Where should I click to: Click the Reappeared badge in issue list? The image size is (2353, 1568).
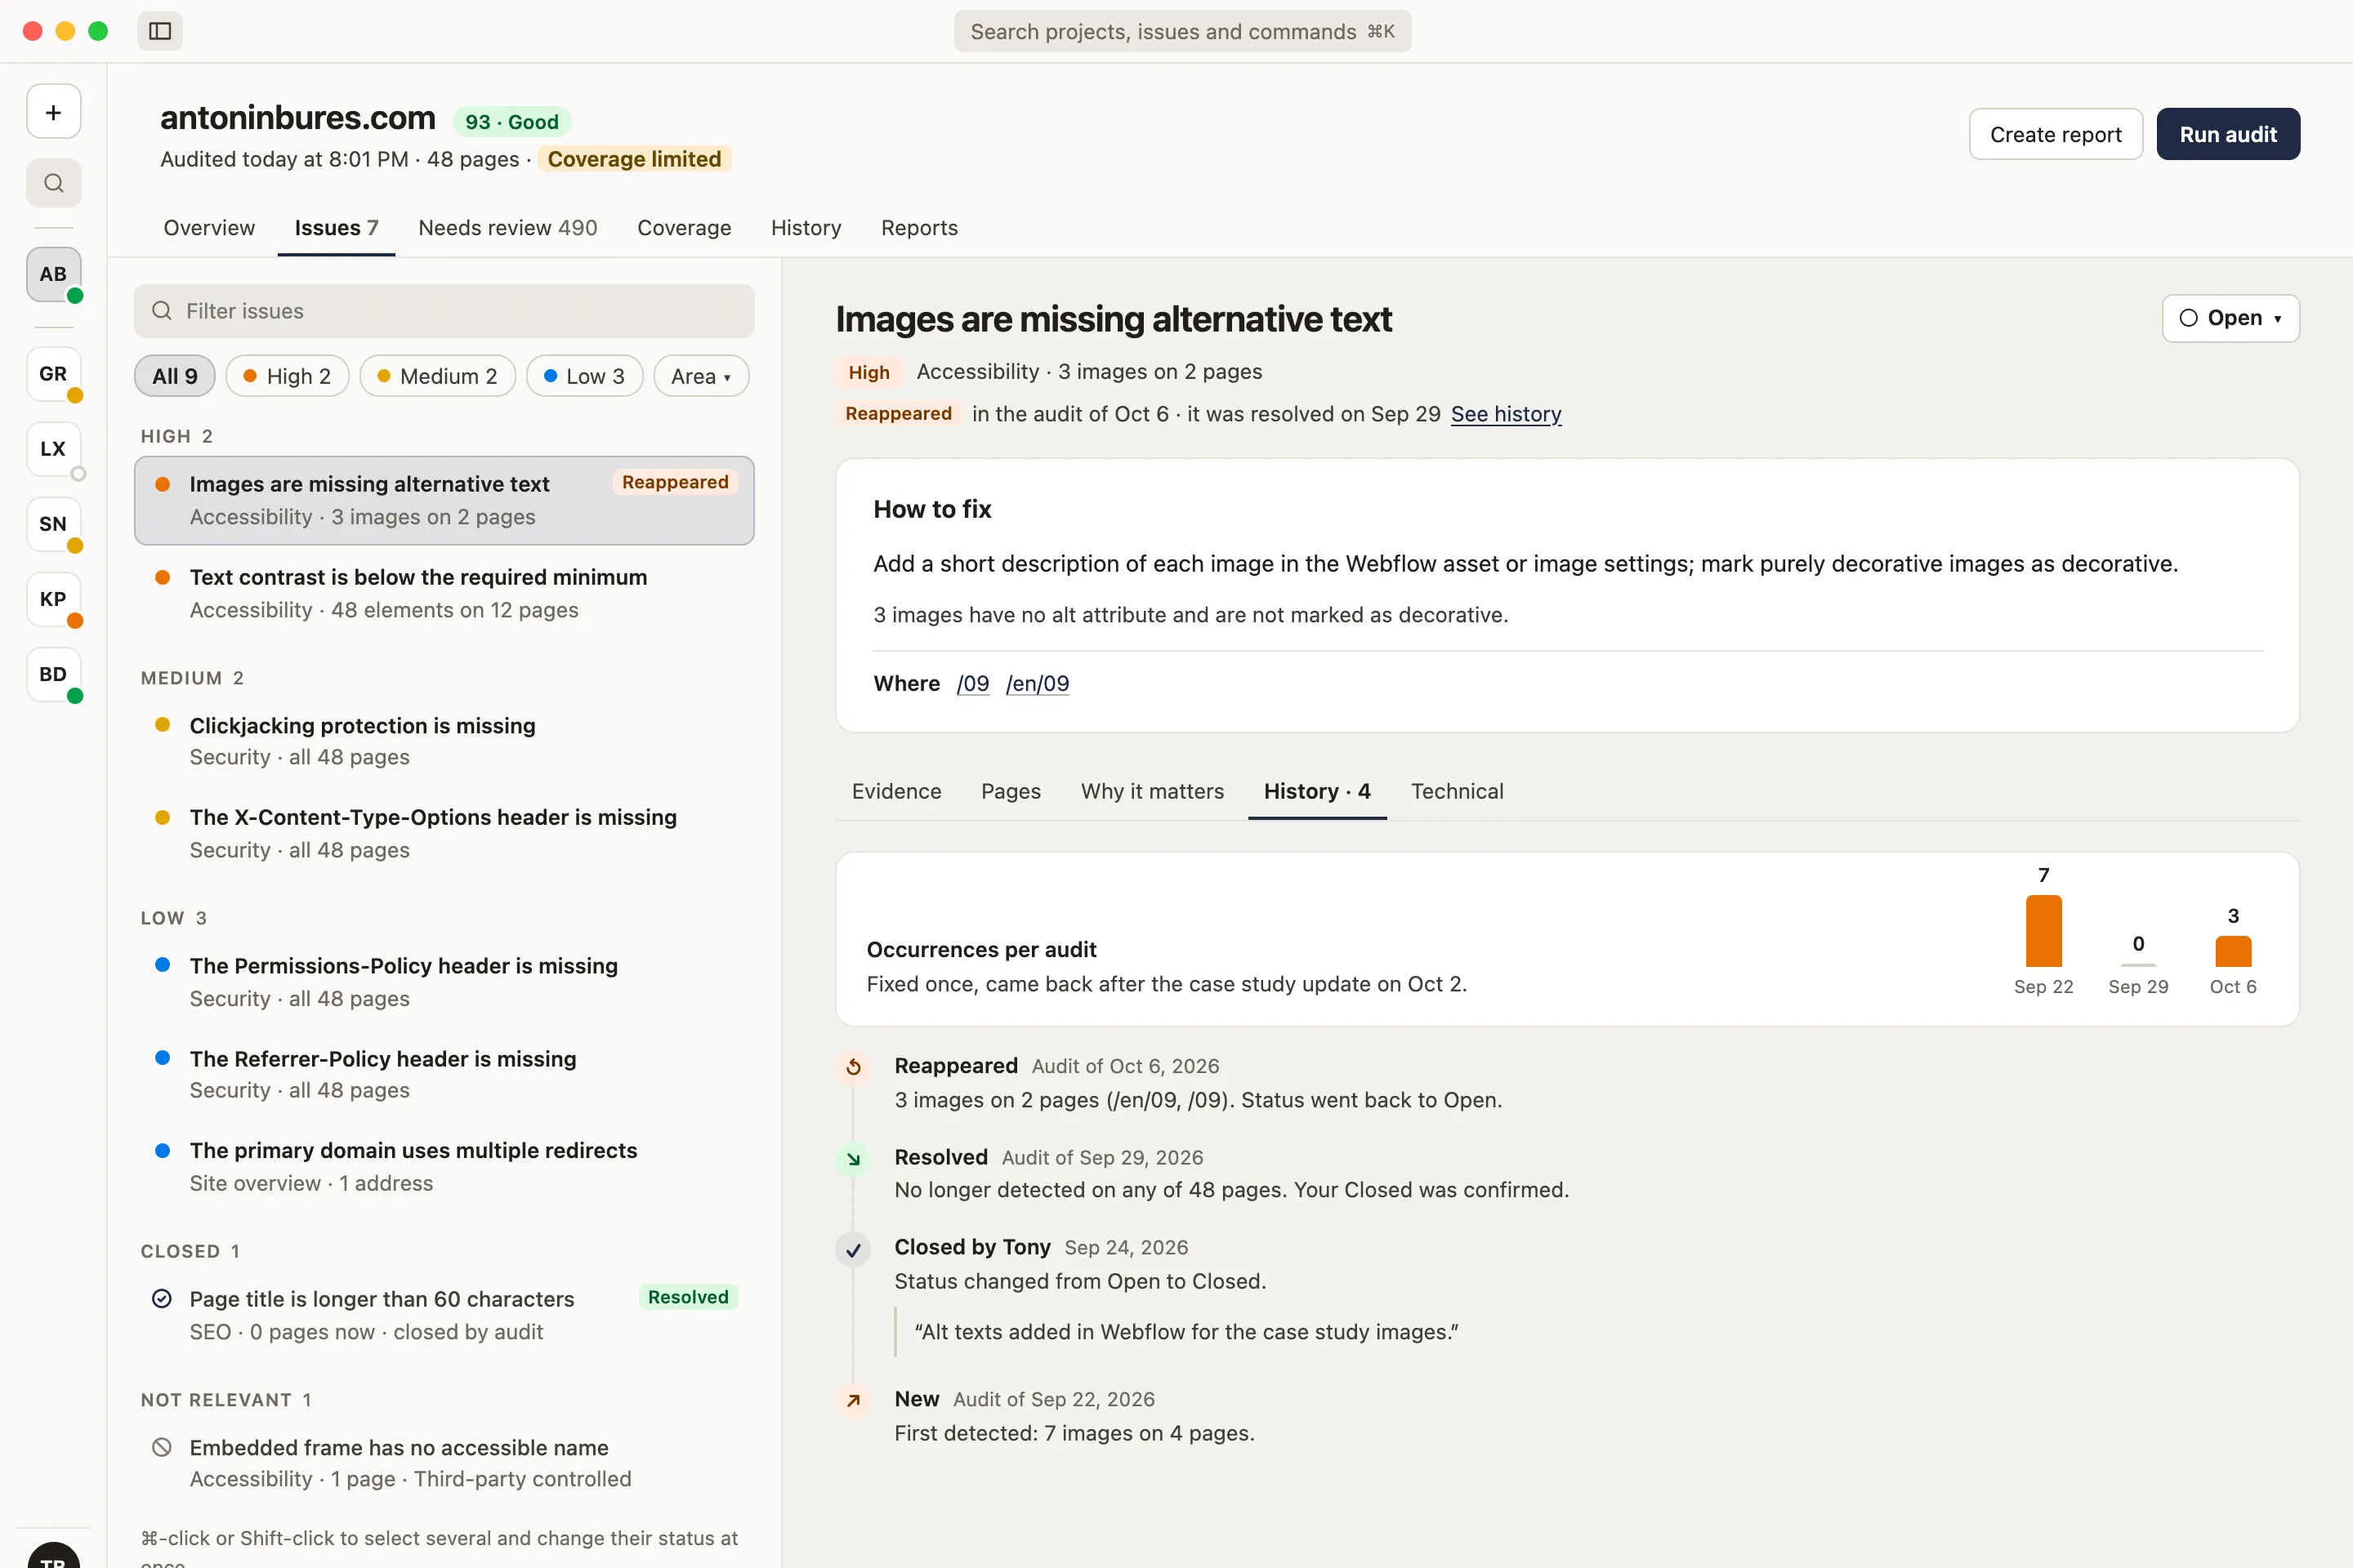tap(676, 482)
